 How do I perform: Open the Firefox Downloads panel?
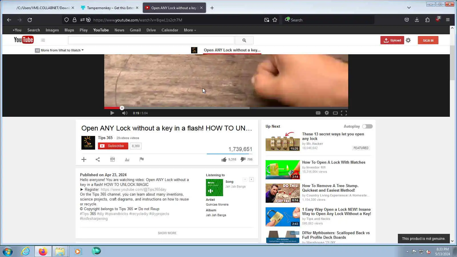[x=417, y=20]
